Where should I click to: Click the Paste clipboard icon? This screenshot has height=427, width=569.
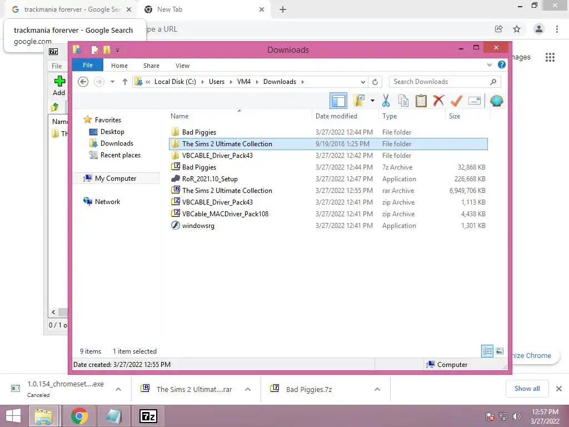pos(421,101)
